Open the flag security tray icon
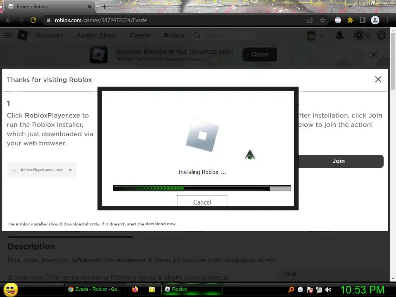Screen dimensions: 396x297 coord(310,290)
